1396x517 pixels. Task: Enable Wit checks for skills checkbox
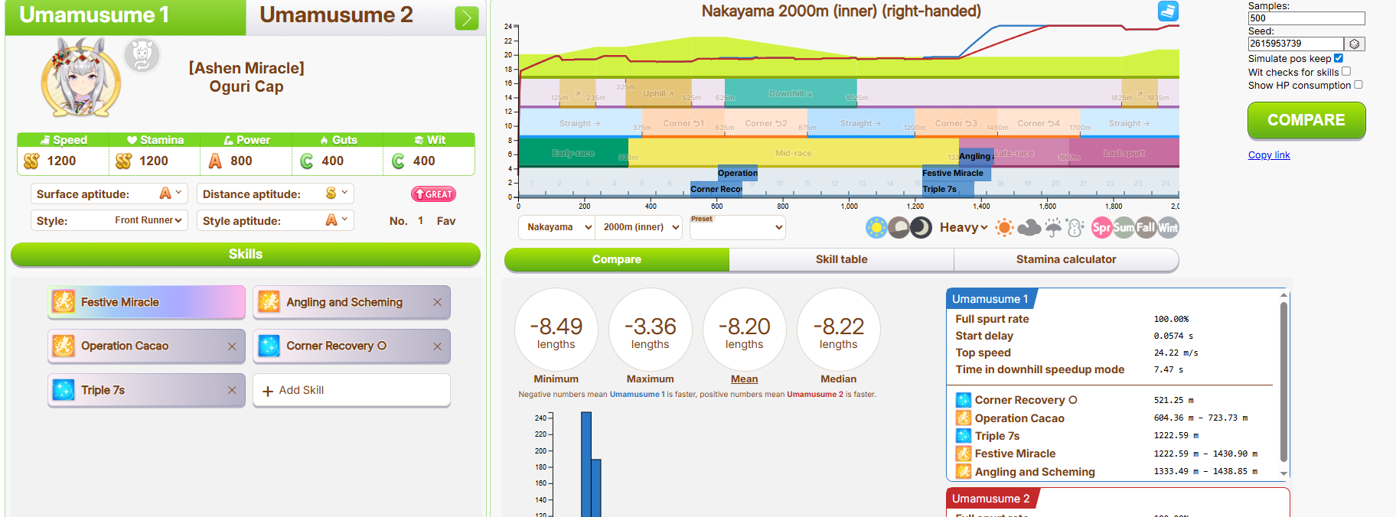(1346, 71)
